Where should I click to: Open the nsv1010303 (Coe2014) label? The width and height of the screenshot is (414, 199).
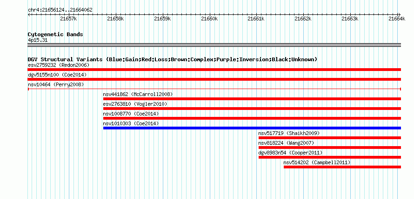131,123
